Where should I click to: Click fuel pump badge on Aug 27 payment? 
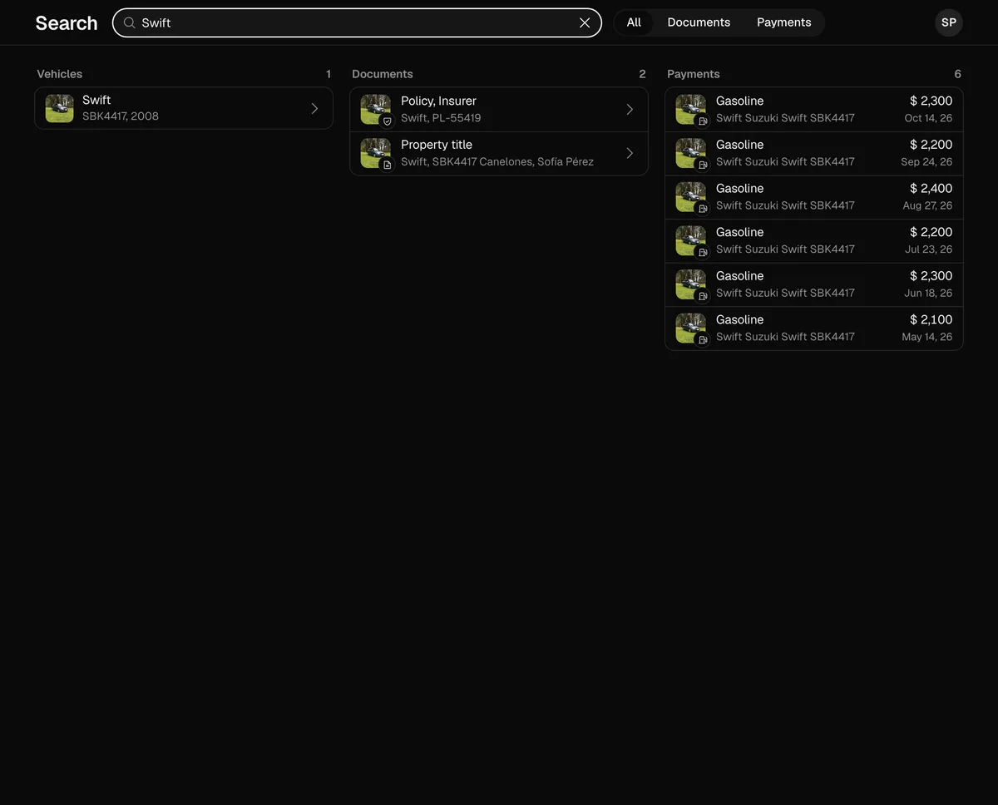coord(702,209)
